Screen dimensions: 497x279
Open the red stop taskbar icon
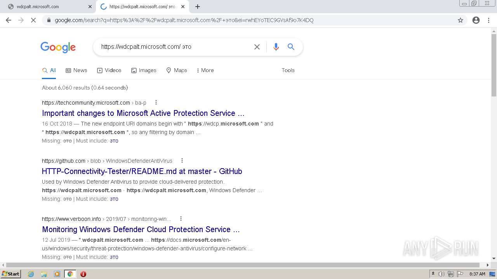(x=83, y=274)
